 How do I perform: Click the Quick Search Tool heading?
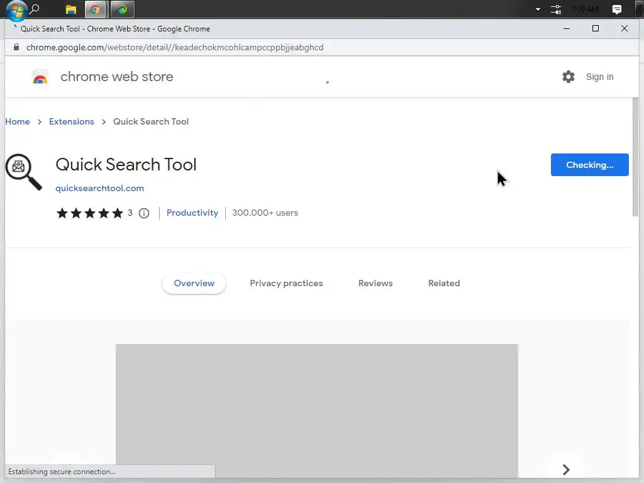tap(126, 165)
